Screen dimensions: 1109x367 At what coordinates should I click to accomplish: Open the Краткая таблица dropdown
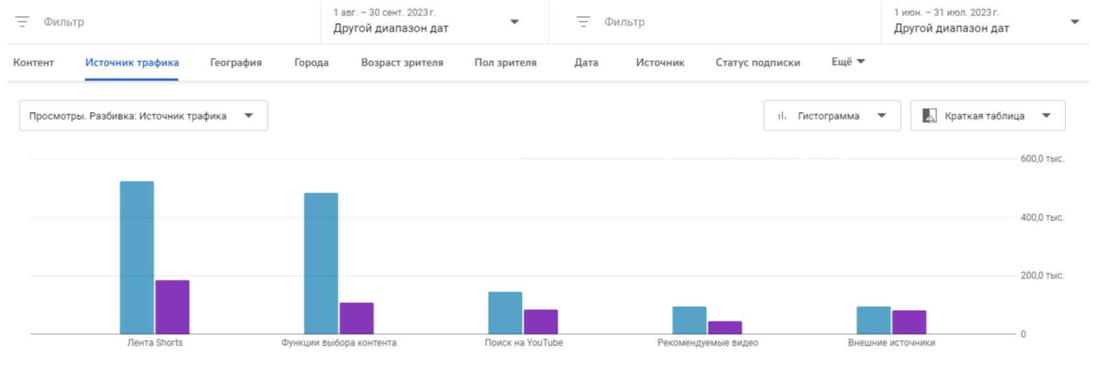point(988,116)
